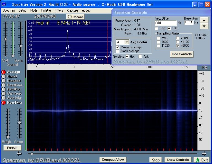The image size is (212, 164).
Task: Click the horizontal position slider thumb
Action: pyautogui.click(x=32, y=154)
